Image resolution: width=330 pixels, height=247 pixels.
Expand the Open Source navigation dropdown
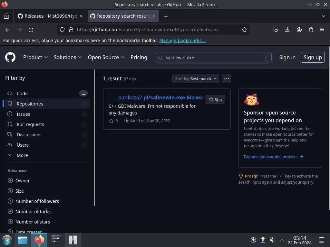[106, 57]
